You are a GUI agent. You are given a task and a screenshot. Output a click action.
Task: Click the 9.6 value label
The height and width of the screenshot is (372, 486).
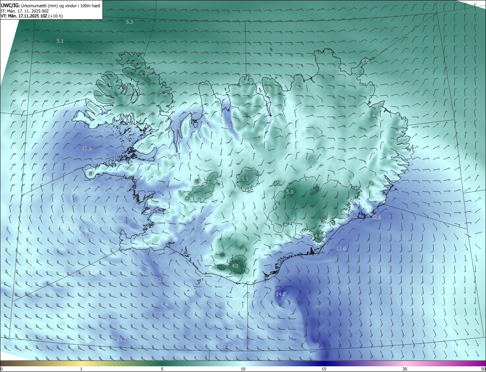[x=62, y=324]
